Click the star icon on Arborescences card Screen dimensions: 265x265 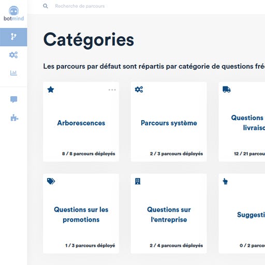coord(51,90)
